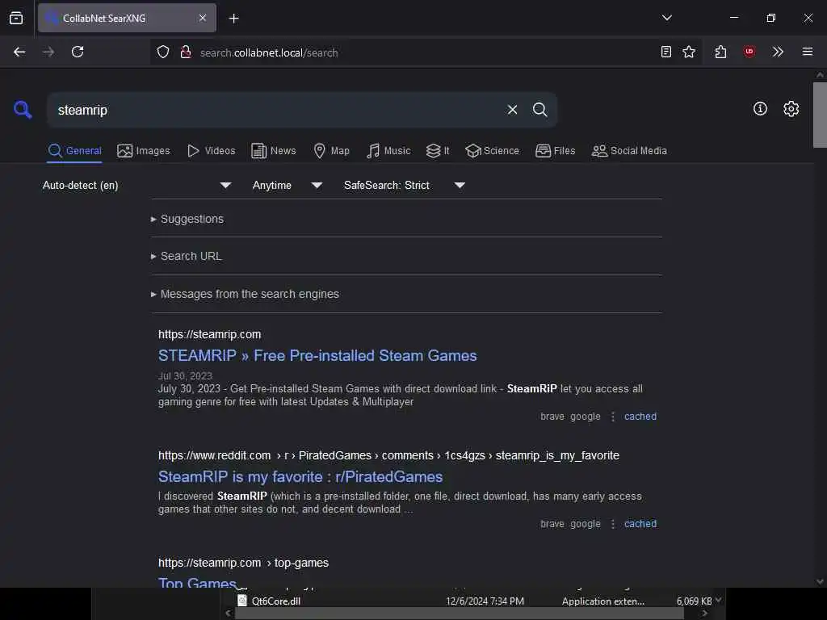This screenshot has width=827, height=620.
Task: Open Firefox View icon
Action: [x=16, y=18]
